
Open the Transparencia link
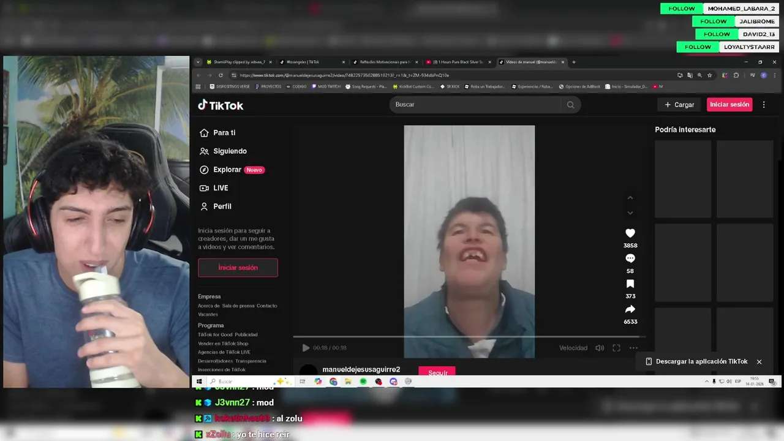251,361
